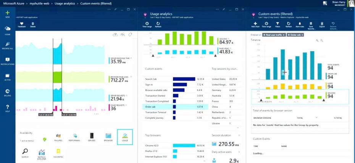Select the Usage tile
This screenshot has width=355, height=163.
click(125, 137)
